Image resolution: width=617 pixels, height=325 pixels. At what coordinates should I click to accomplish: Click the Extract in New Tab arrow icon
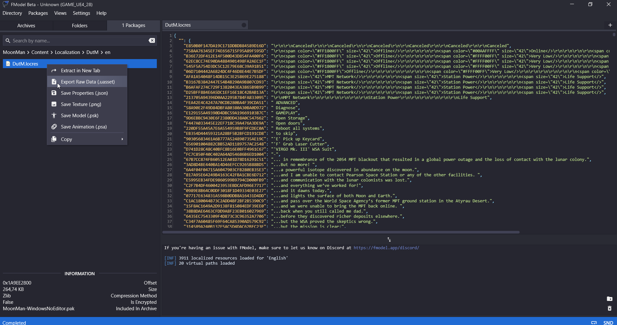(54, 71)
